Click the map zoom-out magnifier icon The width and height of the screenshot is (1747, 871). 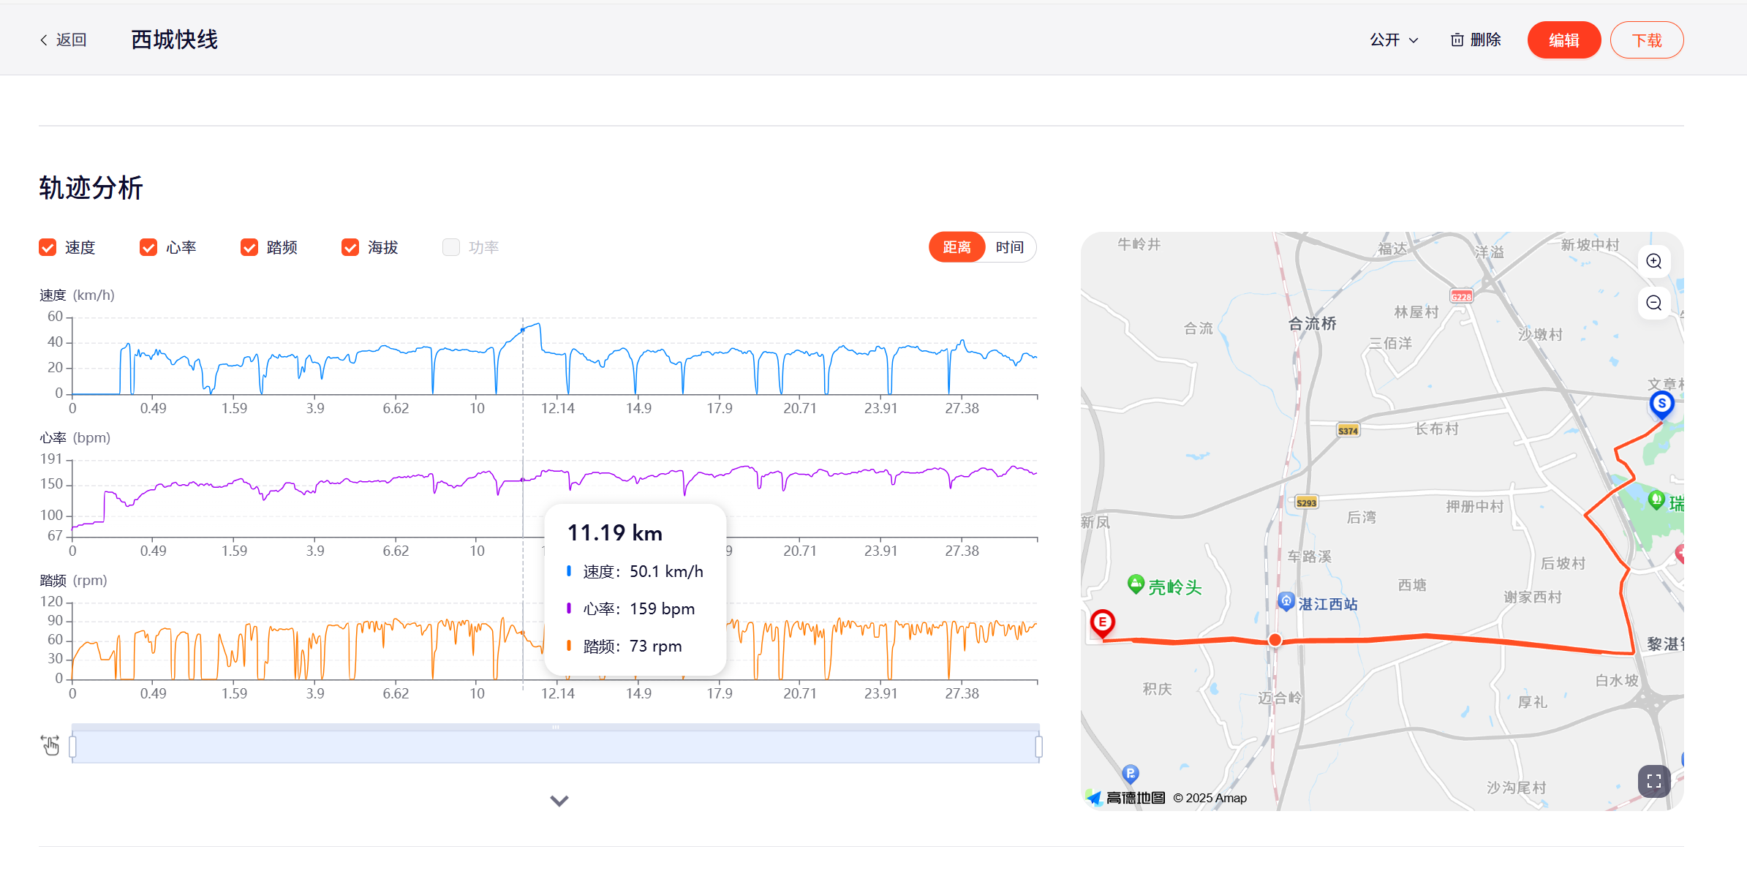click(1654, 303)
